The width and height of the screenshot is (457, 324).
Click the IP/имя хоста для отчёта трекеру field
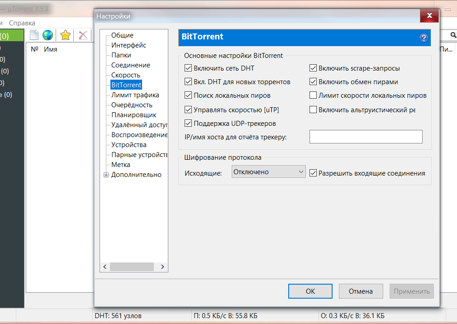click(x=366, y=137)
